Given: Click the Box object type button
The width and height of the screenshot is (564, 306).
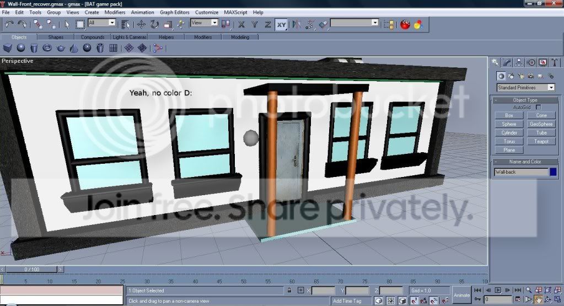Looking at the screenshot, I should pyautogui.click(x=509, y=115).
